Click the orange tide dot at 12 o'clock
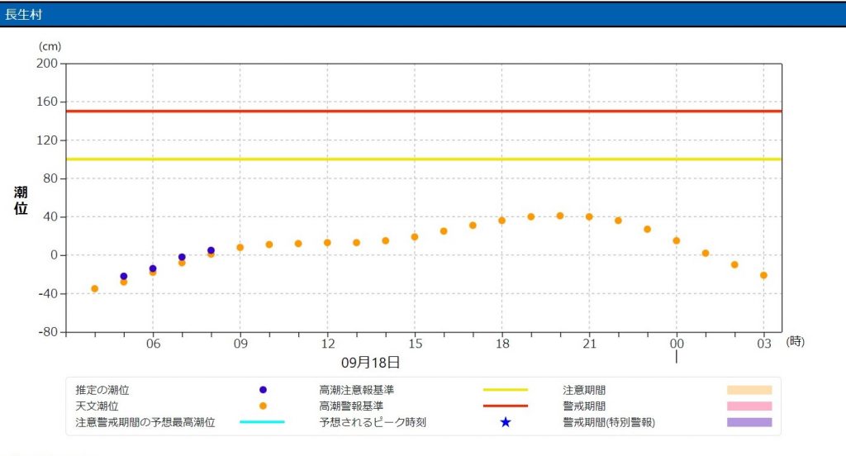 327,243
